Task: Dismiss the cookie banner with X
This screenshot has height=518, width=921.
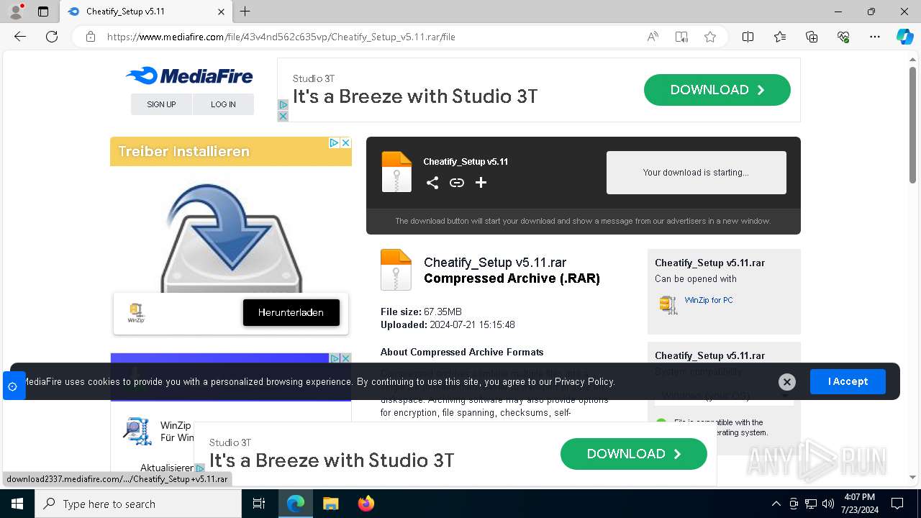Action: pos(787,382)
